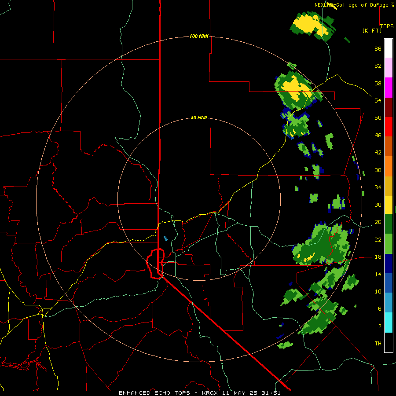Click the ENHANCED ECHO TOPS caption
Image resolution: width=396 pixels, height=396 pixels.
coord(154,393)
